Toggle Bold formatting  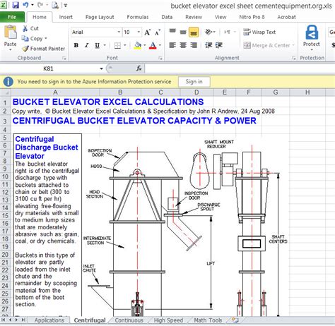[x=76, y=45]
